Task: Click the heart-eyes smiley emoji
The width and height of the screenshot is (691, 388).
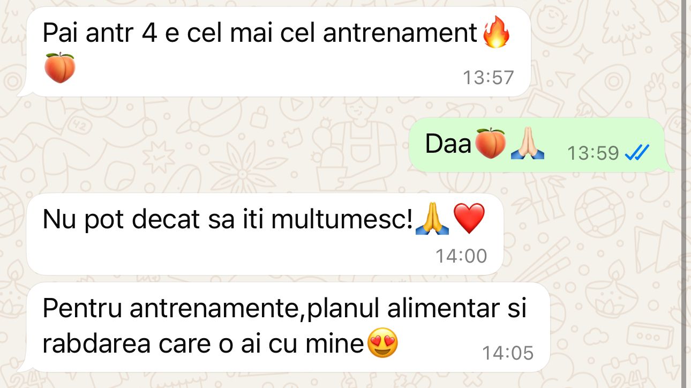Action: (382, 344)
